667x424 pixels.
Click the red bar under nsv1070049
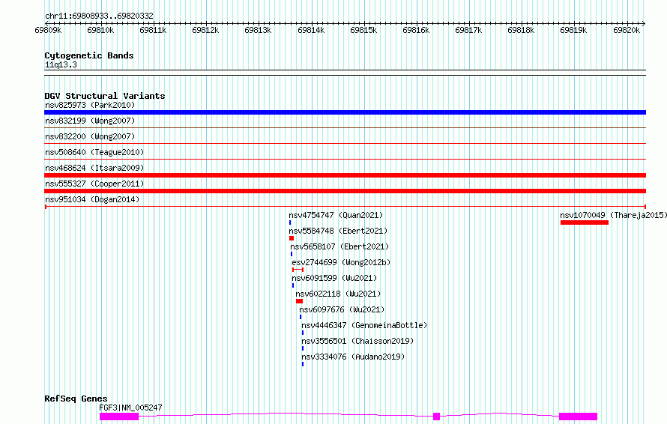[x=585, y=222]
